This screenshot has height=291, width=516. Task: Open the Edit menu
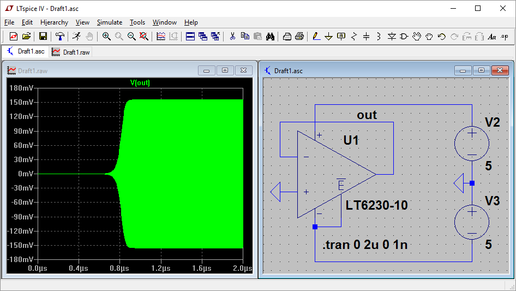27,22
